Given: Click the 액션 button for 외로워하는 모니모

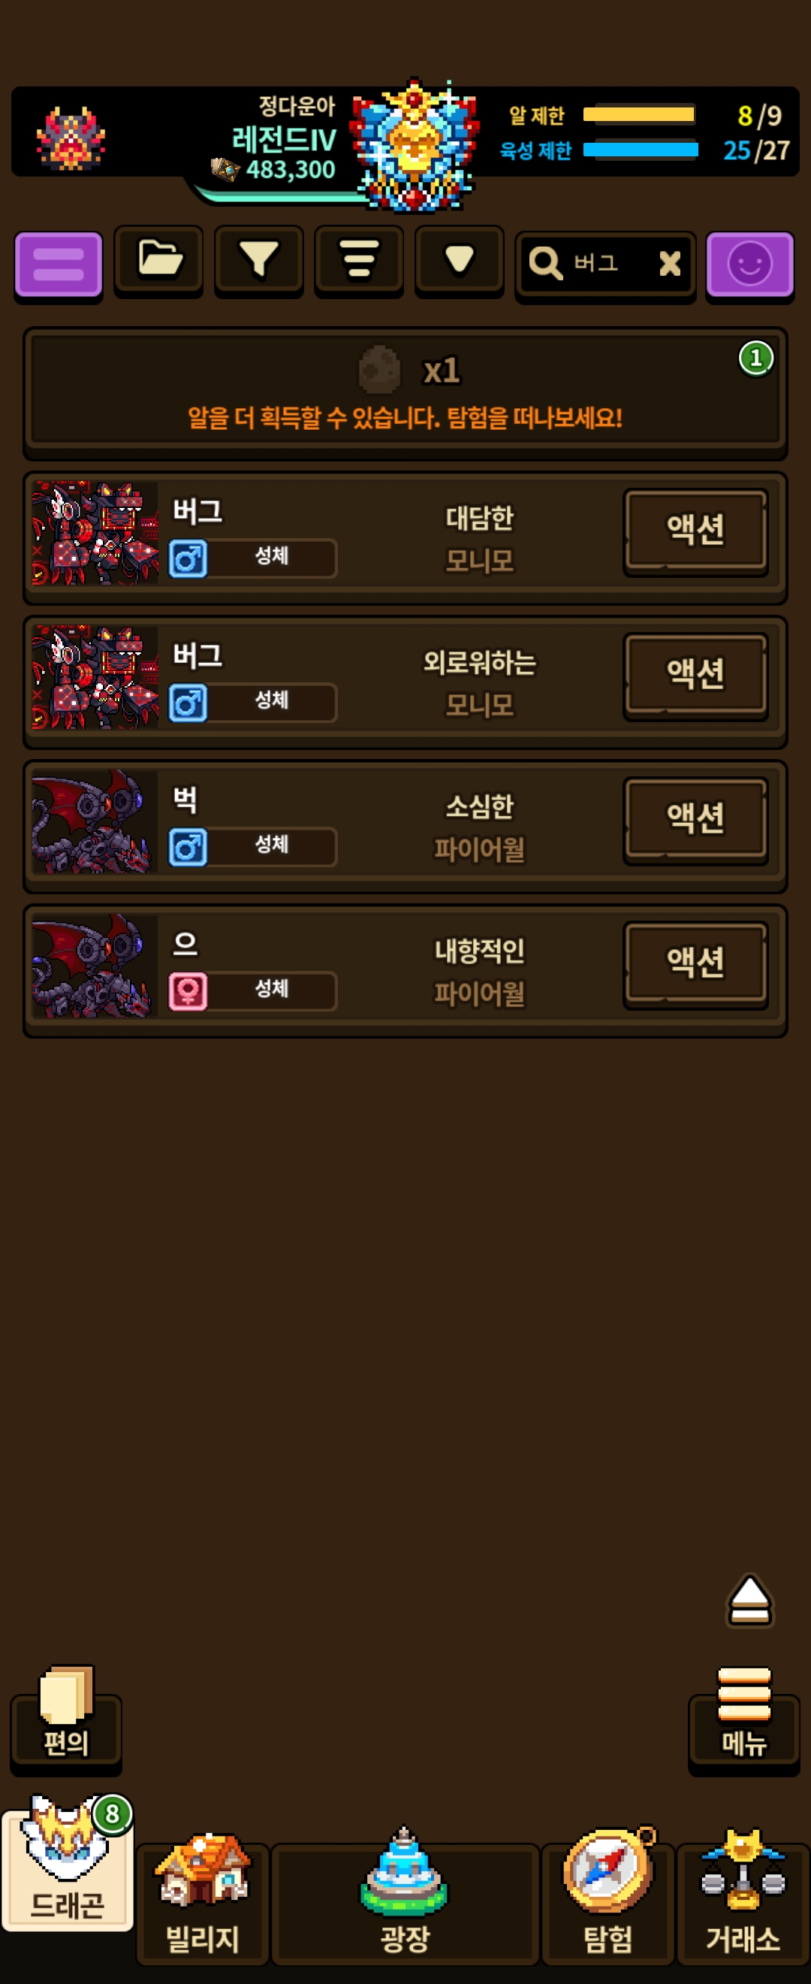Looking at the screenshot, I should coord(695,676).
